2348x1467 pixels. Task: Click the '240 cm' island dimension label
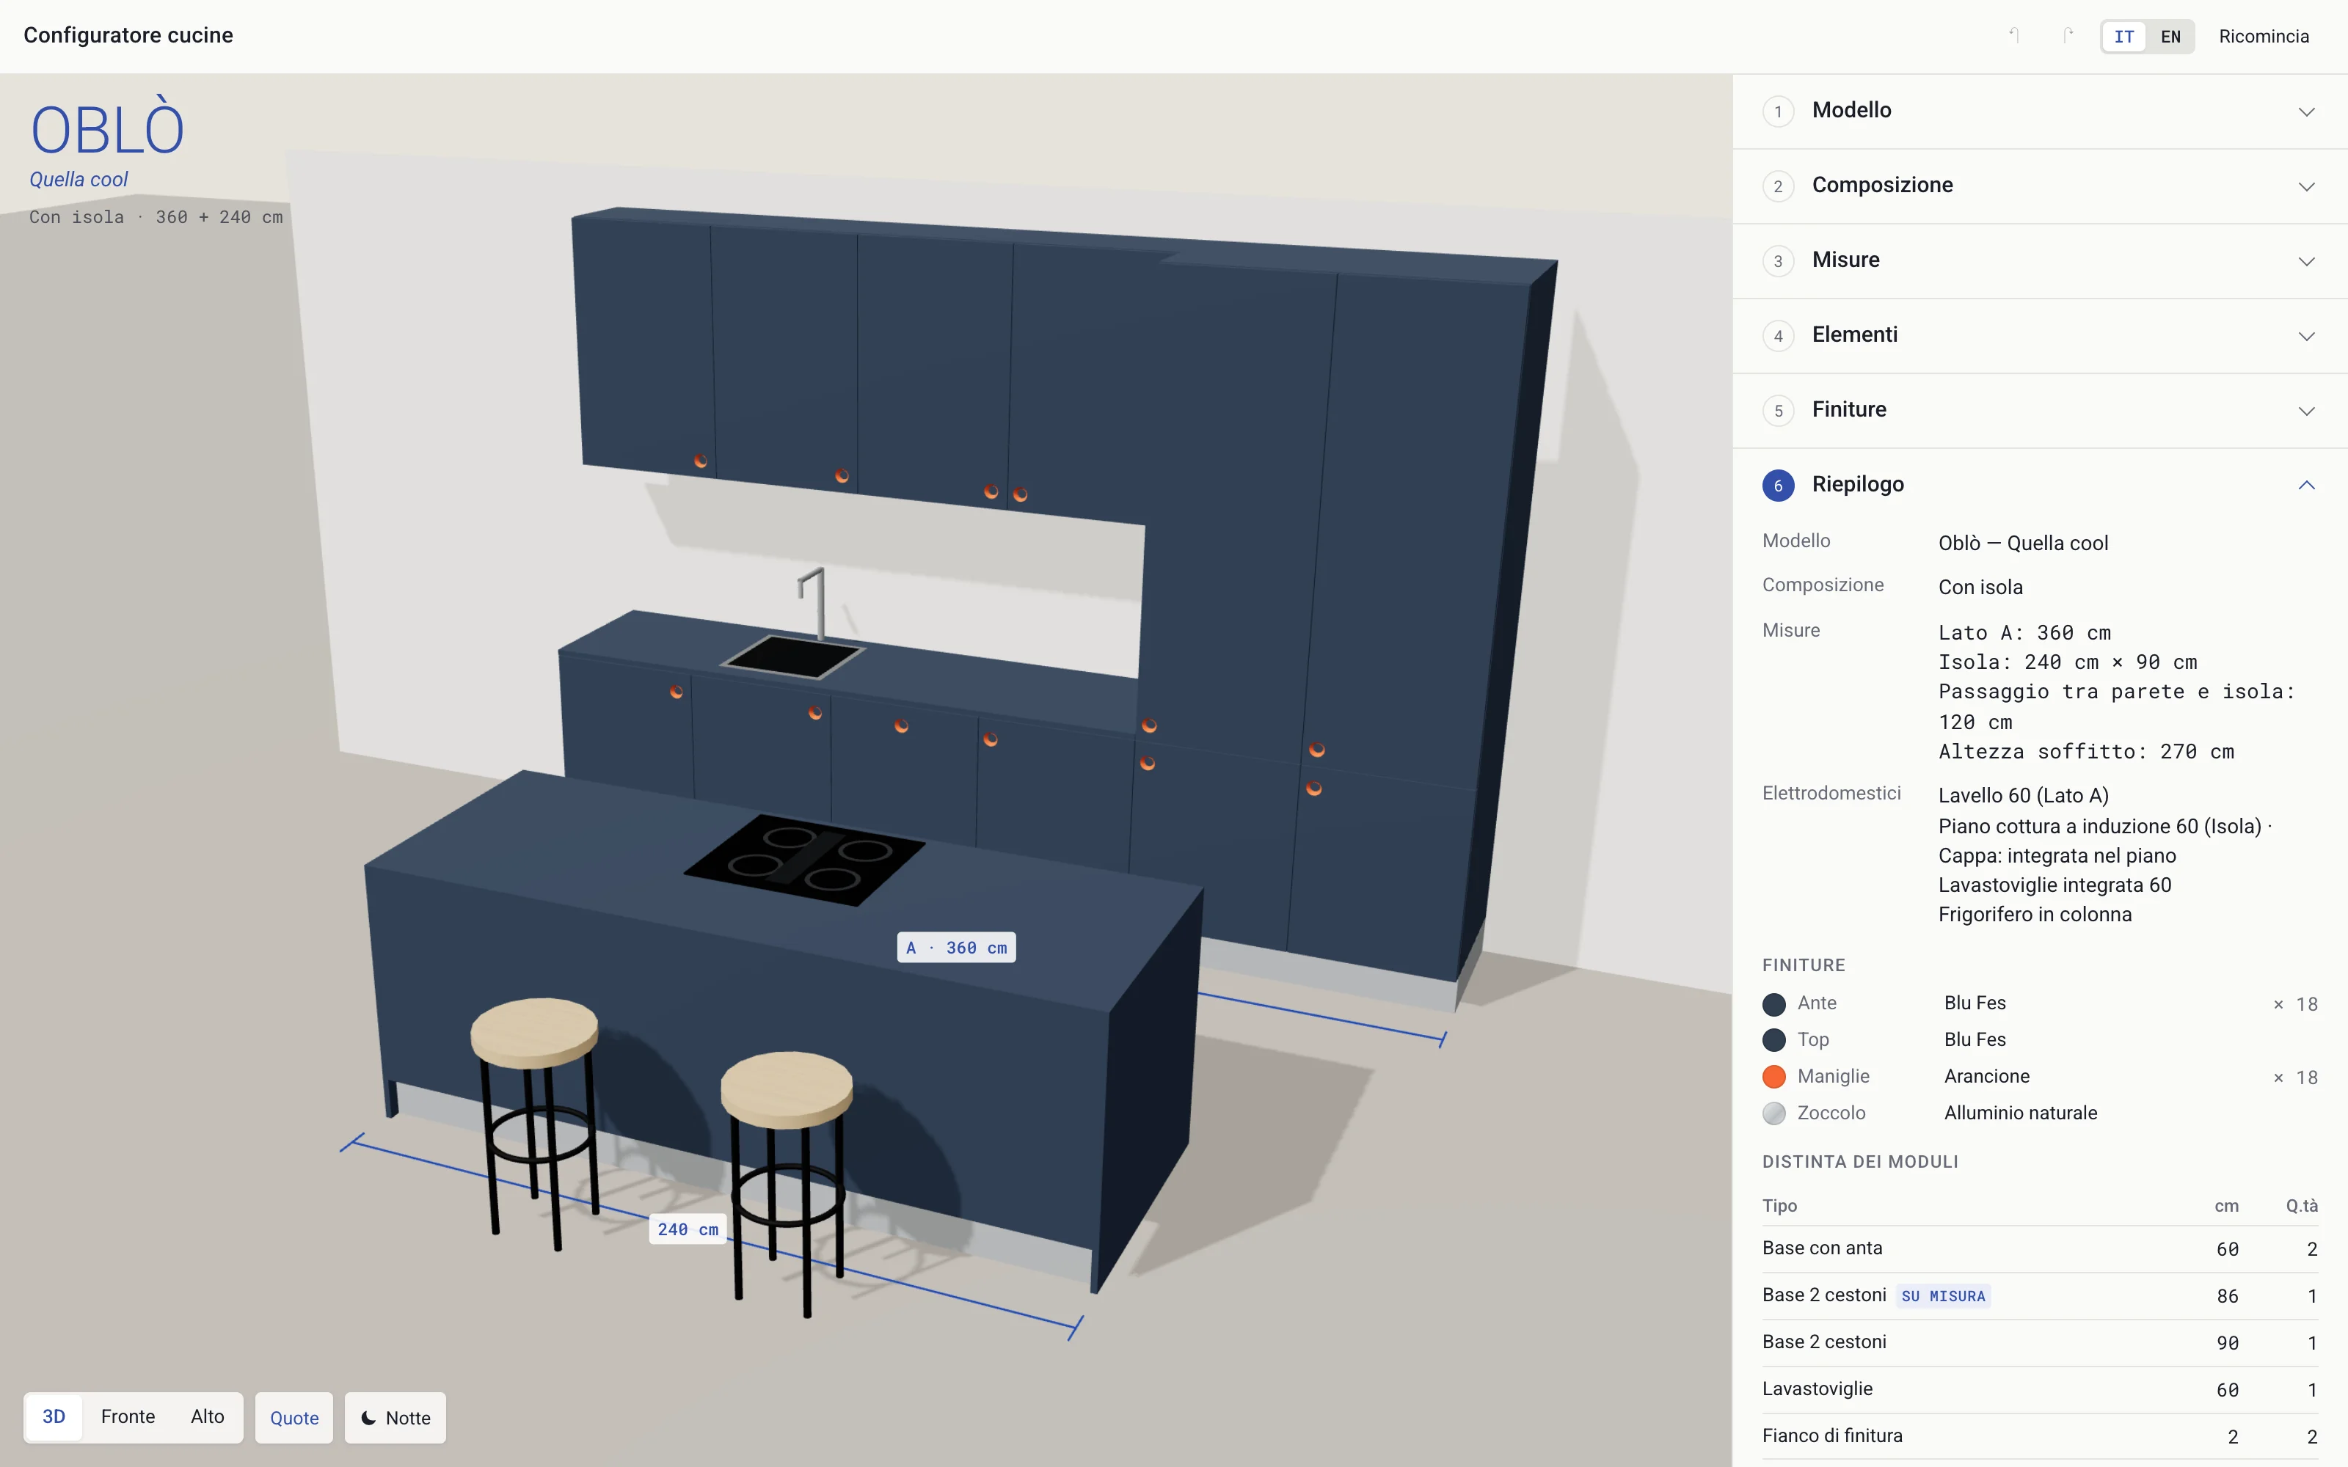point(688,1229)
